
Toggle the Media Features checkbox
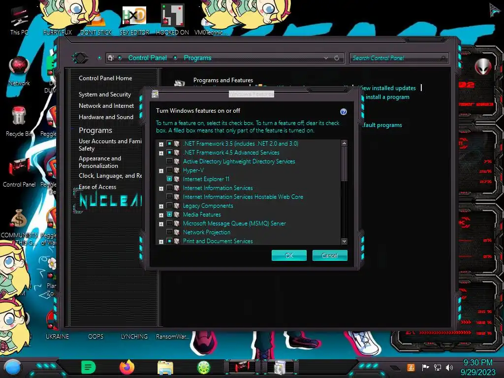tap(169, 215)
